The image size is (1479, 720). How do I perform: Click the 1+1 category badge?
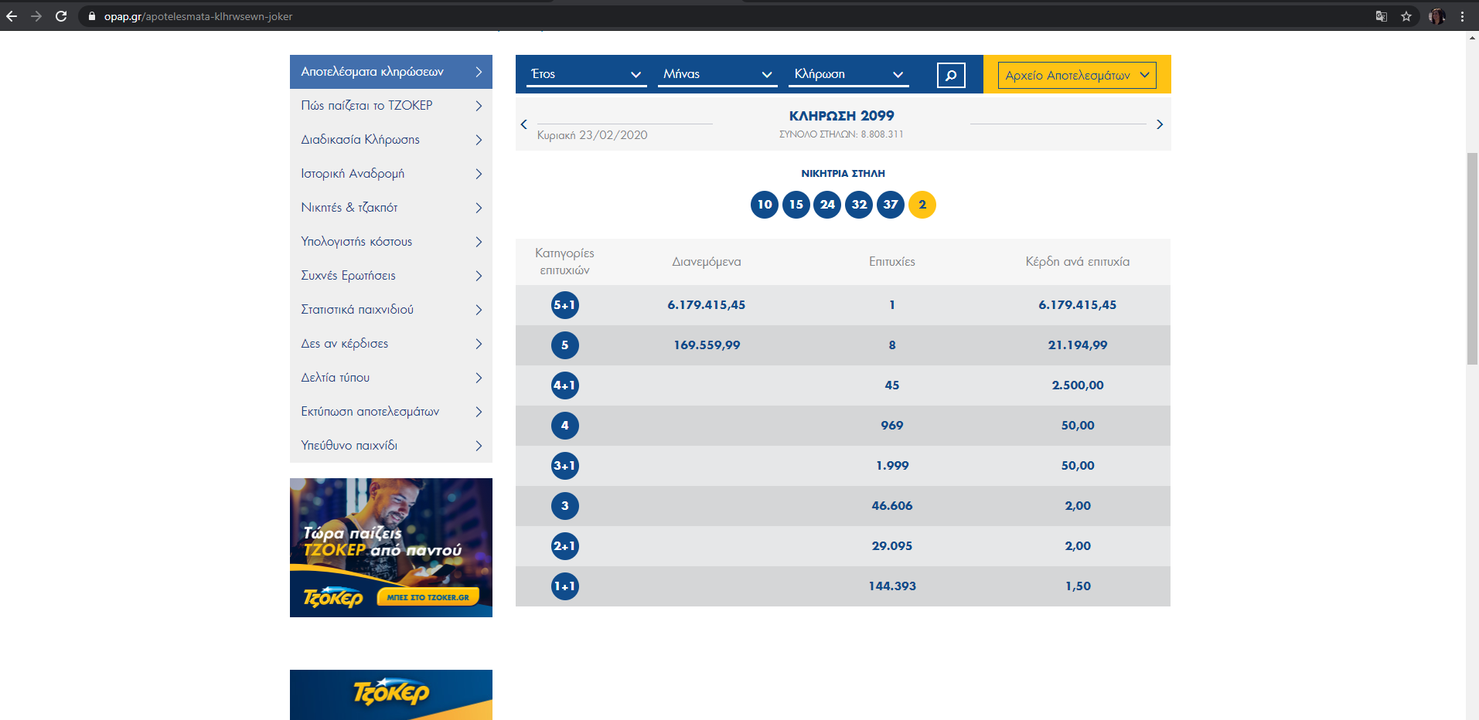coord(565,586)
